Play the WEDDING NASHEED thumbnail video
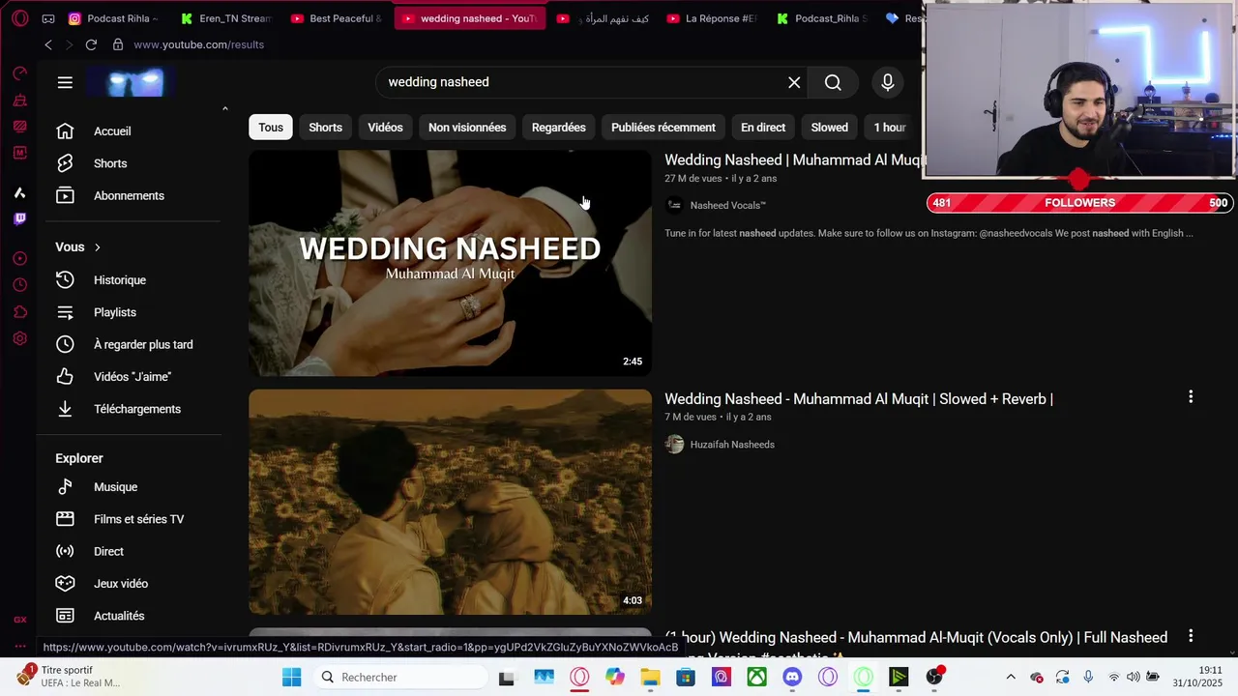The height and width of the screenshot is (696, 1238). pos(450,263)
